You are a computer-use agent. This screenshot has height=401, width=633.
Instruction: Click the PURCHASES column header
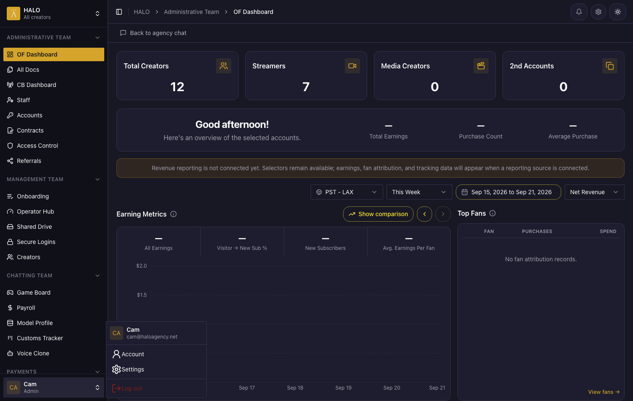click(537, 231)
